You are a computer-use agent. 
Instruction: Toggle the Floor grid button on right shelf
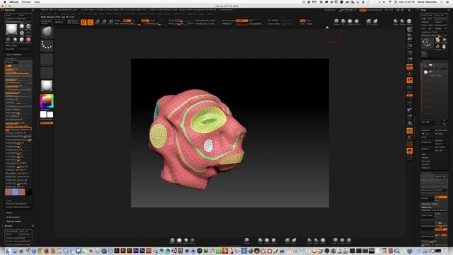(x=410, y=74)
